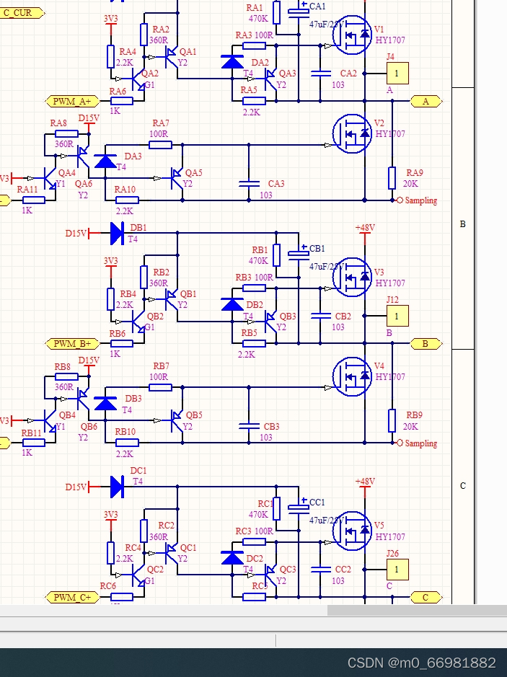Click sheet border zone B marker
This screenshot has height=677, width=507.
click(463, 224)
